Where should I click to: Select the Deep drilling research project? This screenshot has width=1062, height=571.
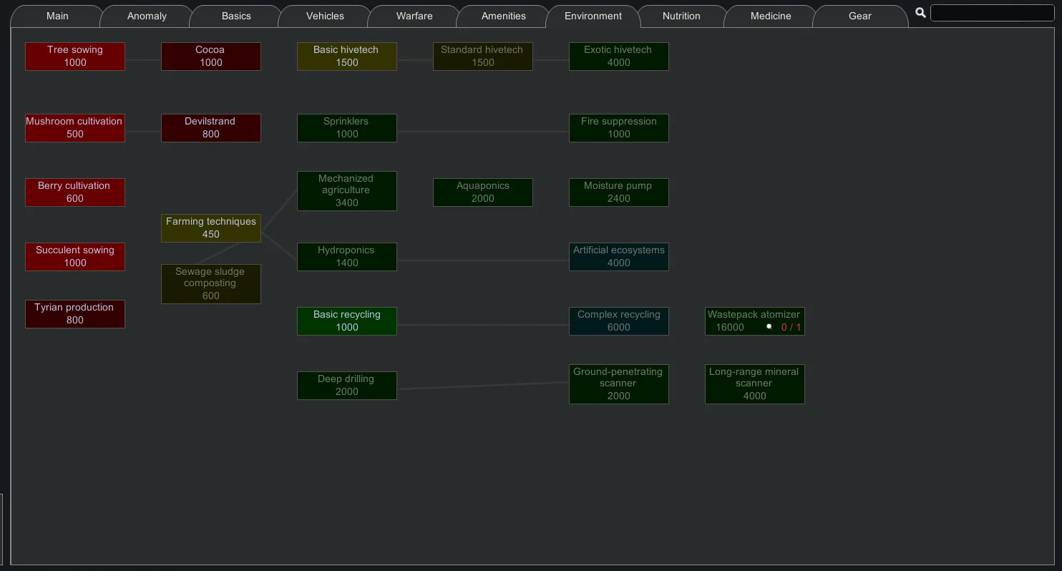pos(347,386)
